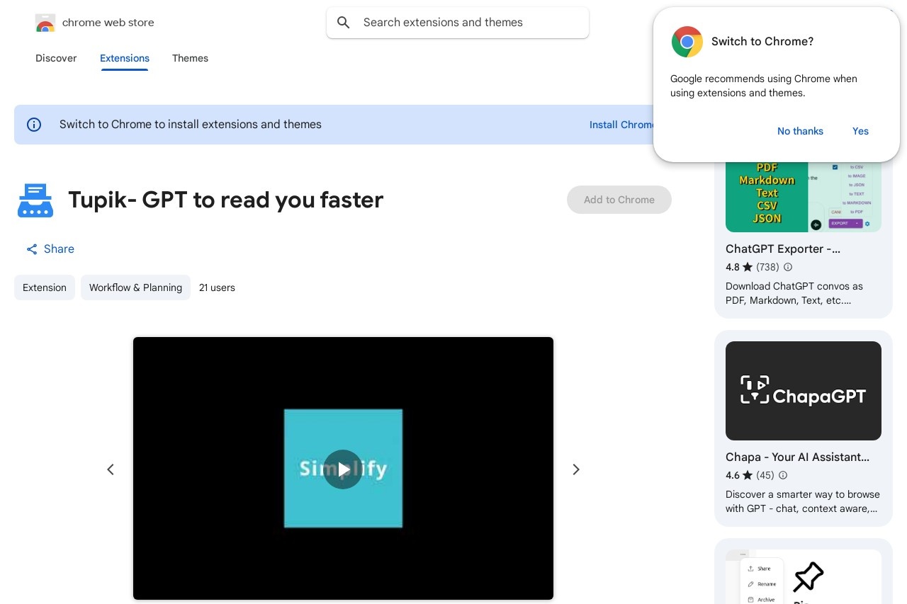Go to previous screenshot with left arrow
This screenshot has height=604, width=907.
click(111, 469)
